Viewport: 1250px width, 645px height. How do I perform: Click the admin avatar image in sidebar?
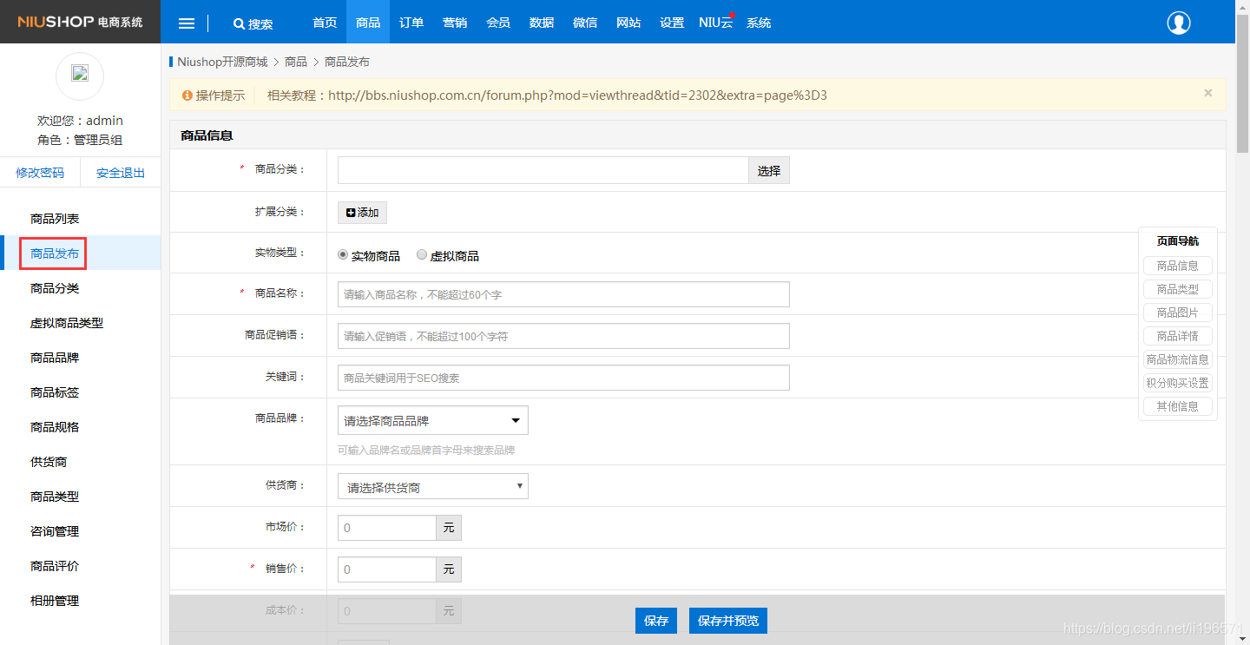80,76
